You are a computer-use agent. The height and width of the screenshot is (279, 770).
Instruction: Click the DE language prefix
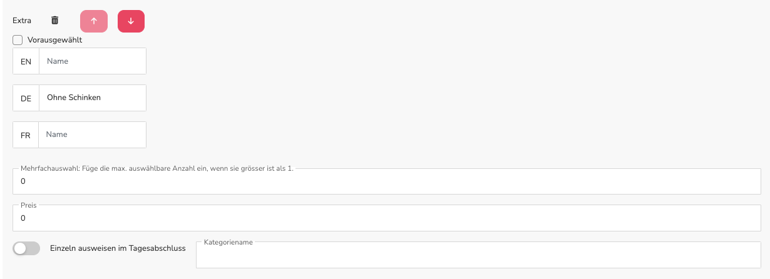(26, 98)
